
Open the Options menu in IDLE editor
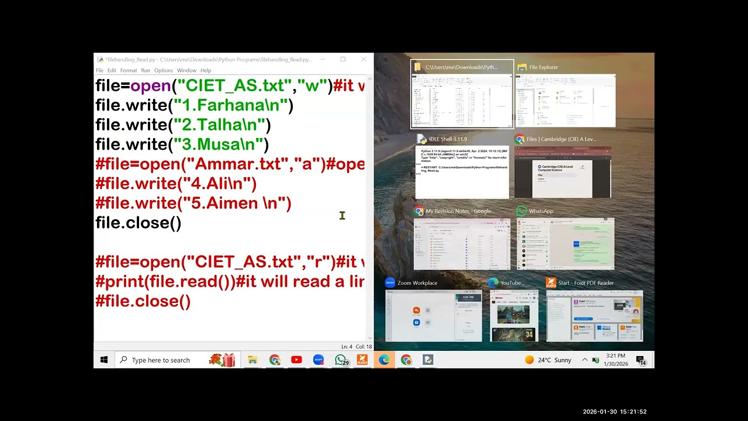click(164, 70)
